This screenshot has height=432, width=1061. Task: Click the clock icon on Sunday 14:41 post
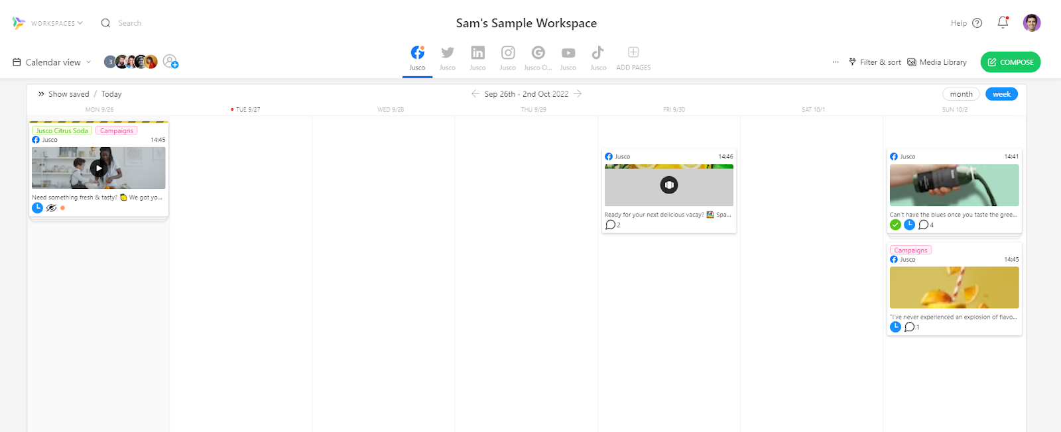pyautogui.click(x=909, y=225)
